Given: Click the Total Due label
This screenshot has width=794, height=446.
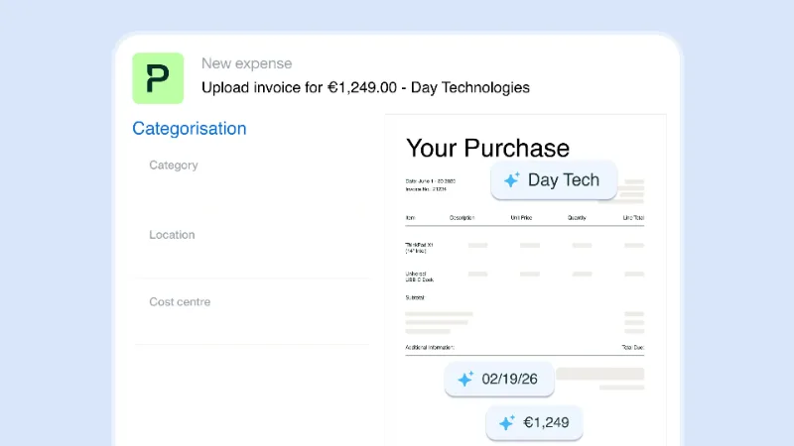Looking at the screenshot, I should click(633, 348).
